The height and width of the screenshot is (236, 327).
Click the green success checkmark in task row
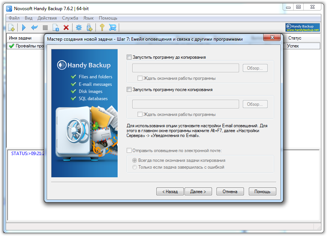[x=12, y=46]
